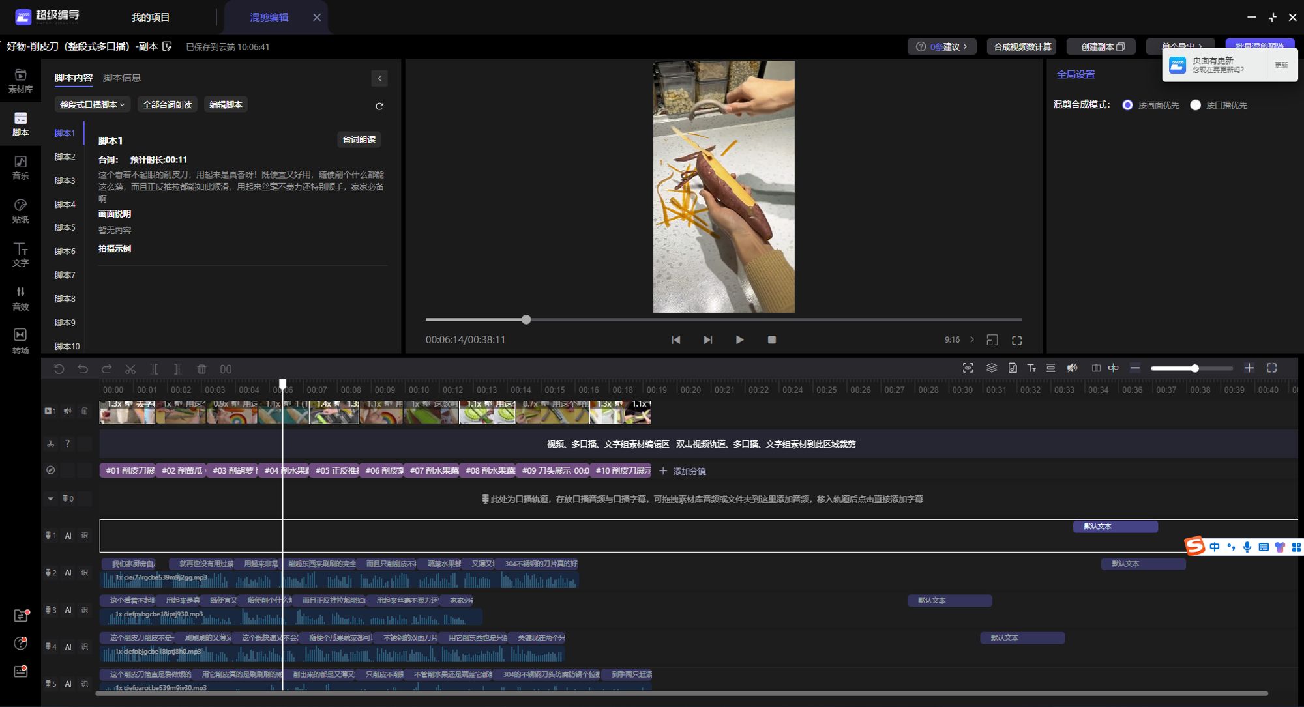
Task: Open the 文字 text panel
Action: (20, 255)
